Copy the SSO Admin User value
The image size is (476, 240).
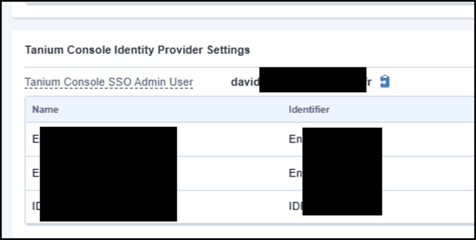click(384, 82)
